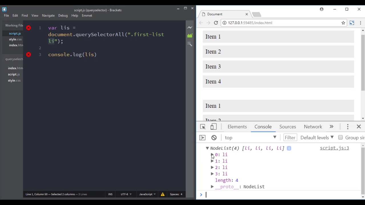Open the UTF-8 encoding dropdown
Screen dimensions: 365x205
[126, 194]
